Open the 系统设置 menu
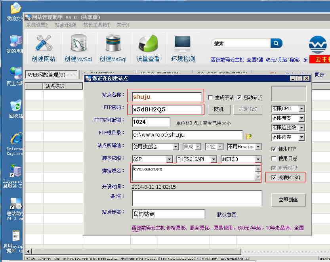Screen dimensions: 330x262 tap(37, 25)
